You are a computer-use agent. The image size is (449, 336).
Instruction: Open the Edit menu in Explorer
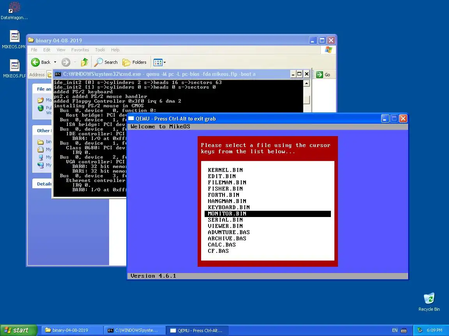point(47,50)
